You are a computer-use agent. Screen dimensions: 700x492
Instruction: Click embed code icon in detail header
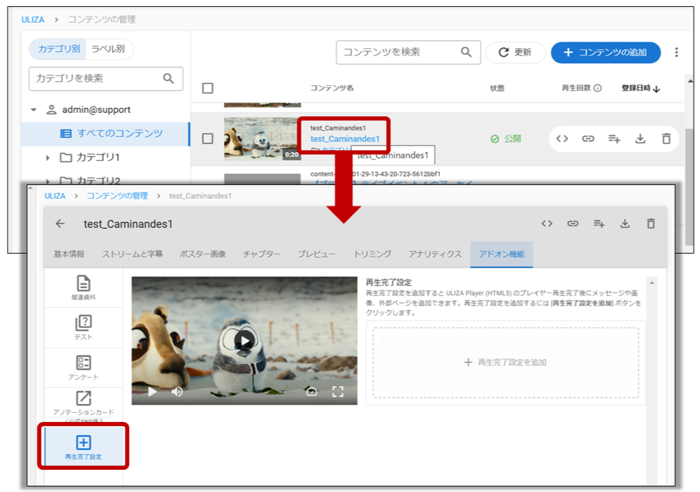click(x=547, y=224)
